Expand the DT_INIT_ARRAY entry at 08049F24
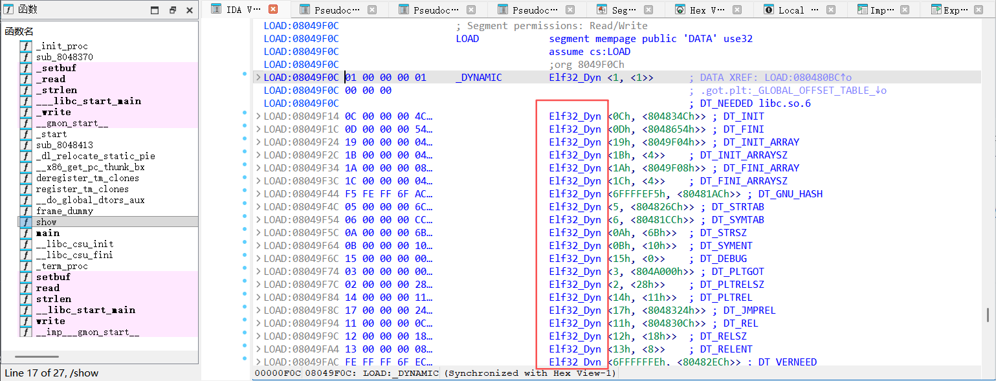 [x=259, y=142]
